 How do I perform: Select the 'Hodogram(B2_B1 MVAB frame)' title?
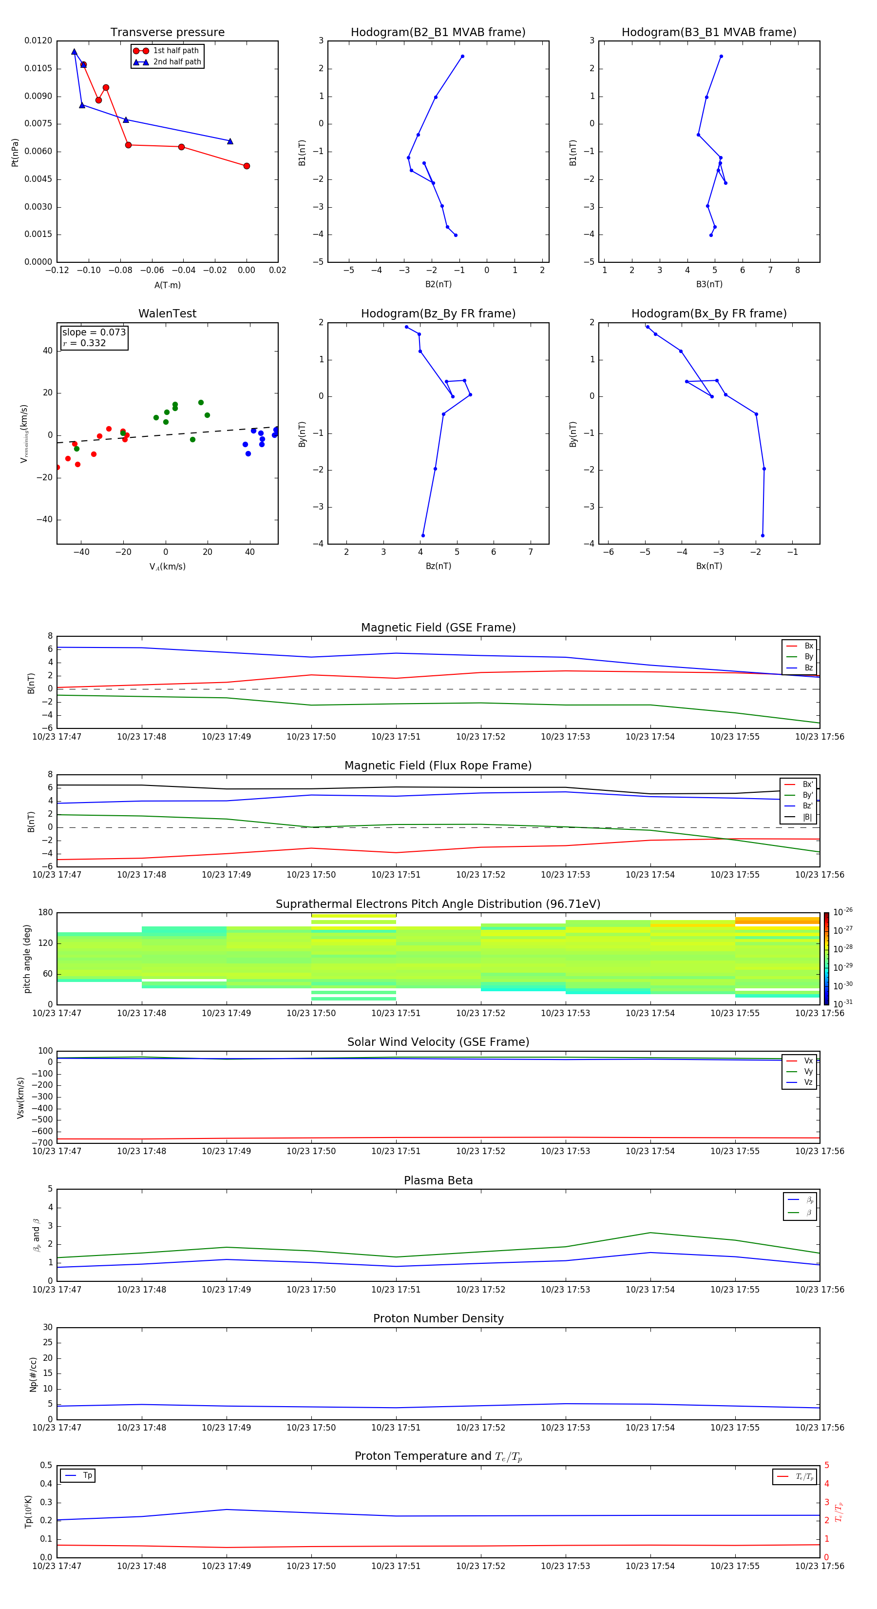click(438, 33)
